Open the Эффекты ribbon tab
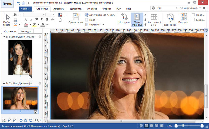This screenshot has width=209, height=129. (59, 9)
